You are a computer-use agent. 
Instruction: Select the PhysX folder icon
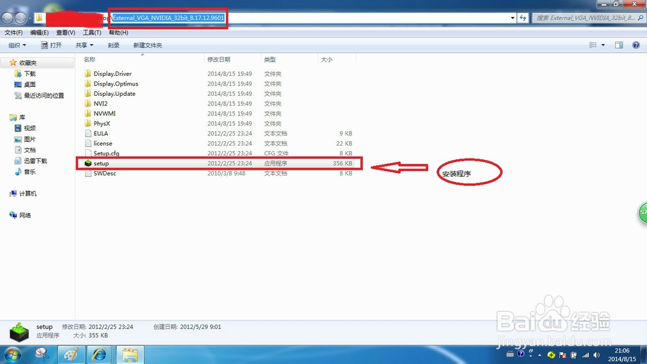point(87,123)
